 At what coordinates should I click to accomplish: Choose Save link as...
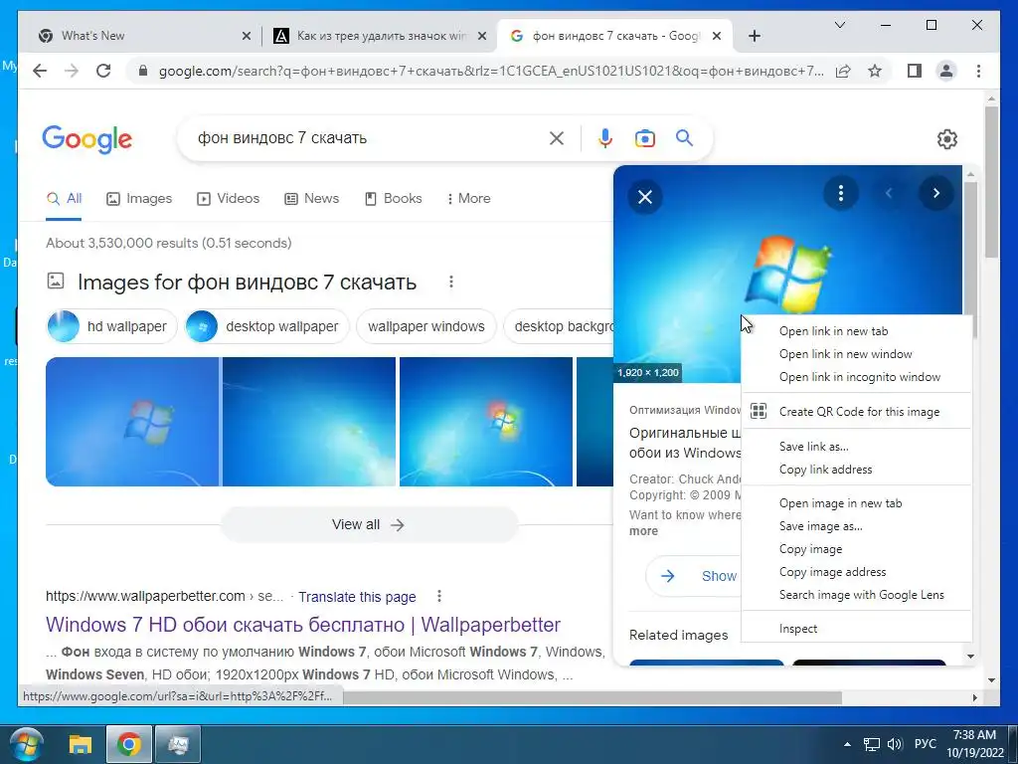(x=856, y=447)
